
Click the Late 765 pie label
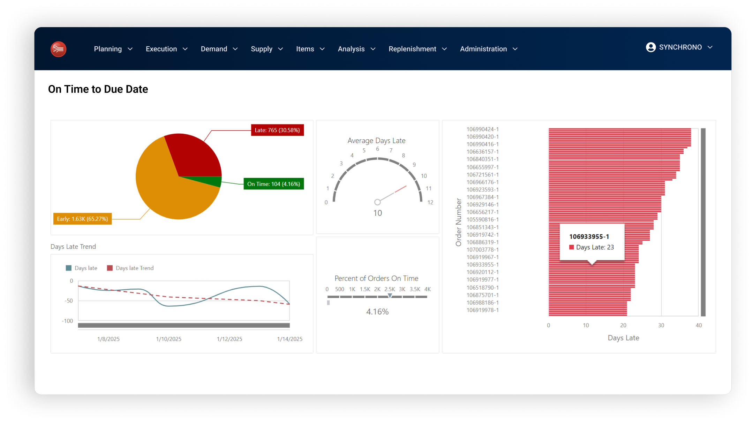point(277,130)
